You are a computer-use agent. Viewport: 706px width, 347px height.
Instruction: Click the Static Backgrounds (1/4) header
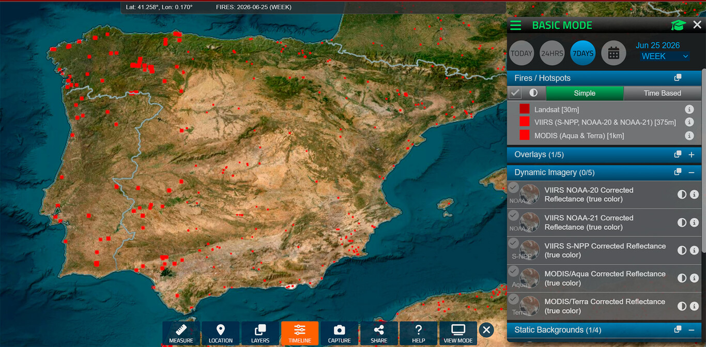click(604, 329)
